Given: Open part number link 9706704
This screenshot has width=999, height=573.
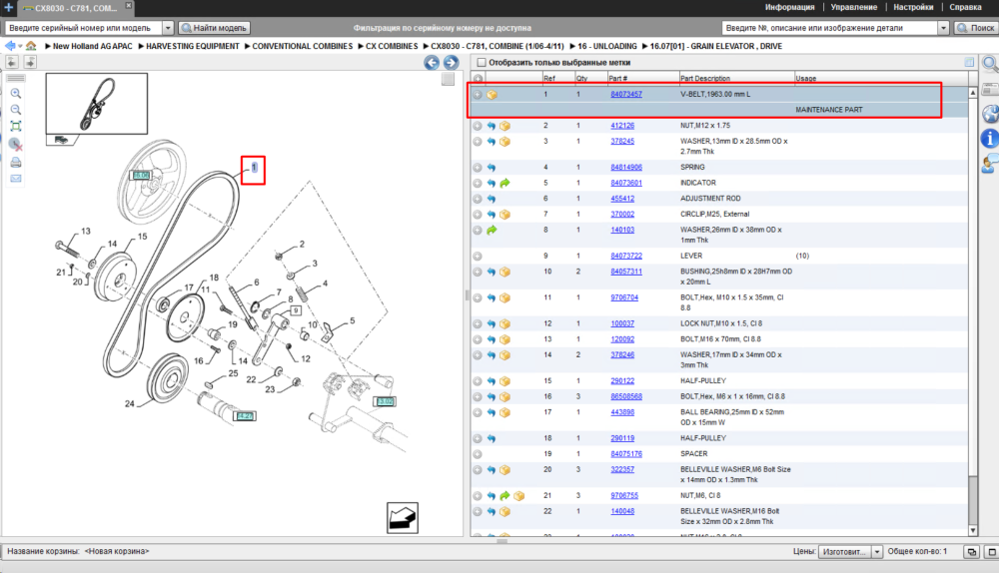Looking at the screenshot, I should tap(623, 297).
